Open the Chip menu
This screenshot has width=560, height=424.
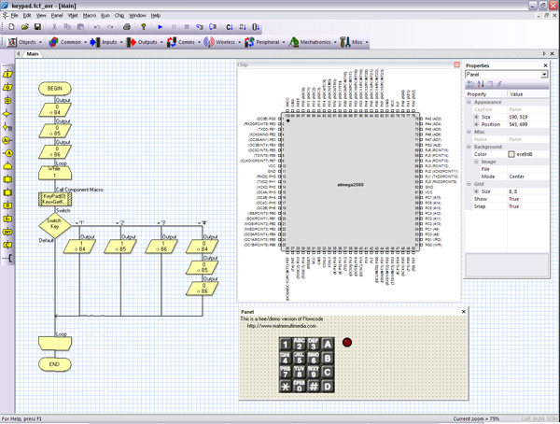point(119,15)
